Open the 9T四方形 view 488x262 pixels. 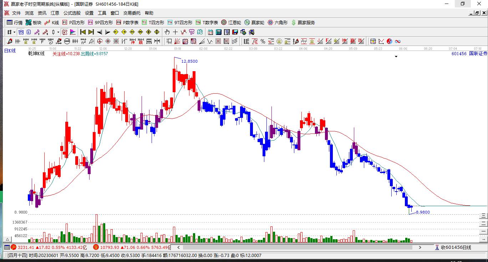point(180,22)
